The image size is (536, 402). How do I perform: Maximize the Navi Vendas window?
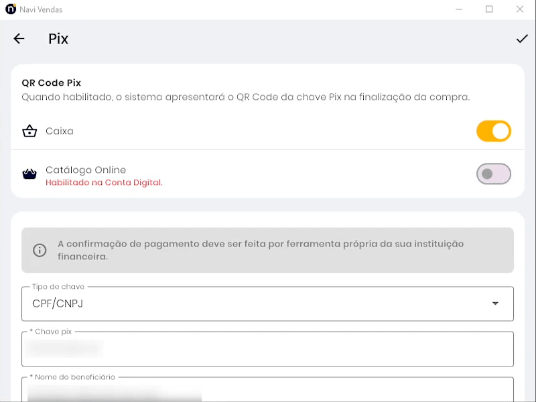click(x=489, y=9)
